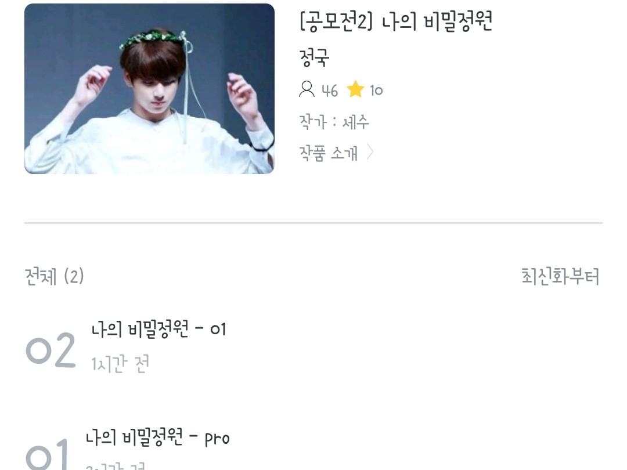The width and height of the screenshot is (627, 470).
Task: Click the subscriber person icon beside 46
Action: pos(307,89)
